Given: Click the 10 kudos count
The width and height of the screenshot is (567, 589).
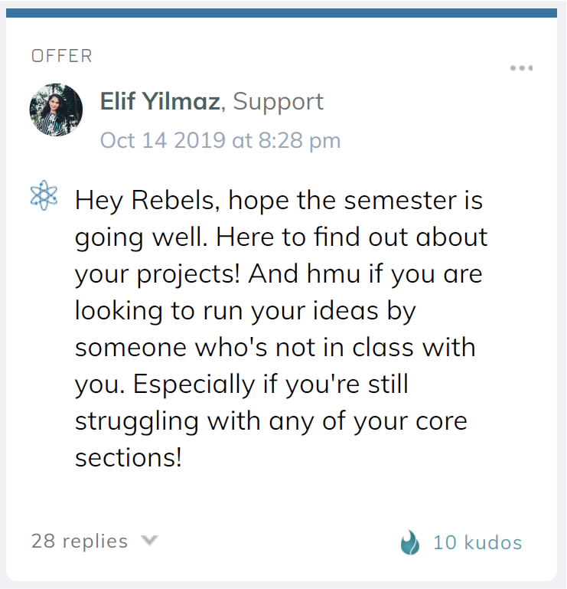Looking at the screenshot, I should tap(477, 542).
